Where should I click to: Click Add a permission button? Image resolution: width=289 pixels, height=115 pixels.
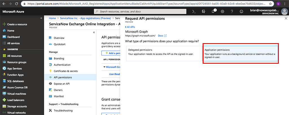pos(111,53)
